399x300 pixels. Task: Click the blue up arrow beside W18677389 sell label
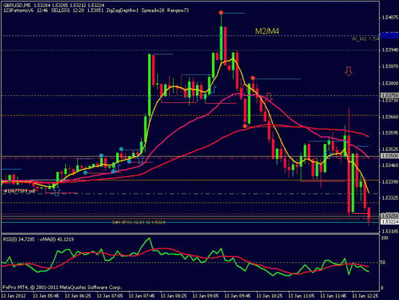[x=56, y=191]
